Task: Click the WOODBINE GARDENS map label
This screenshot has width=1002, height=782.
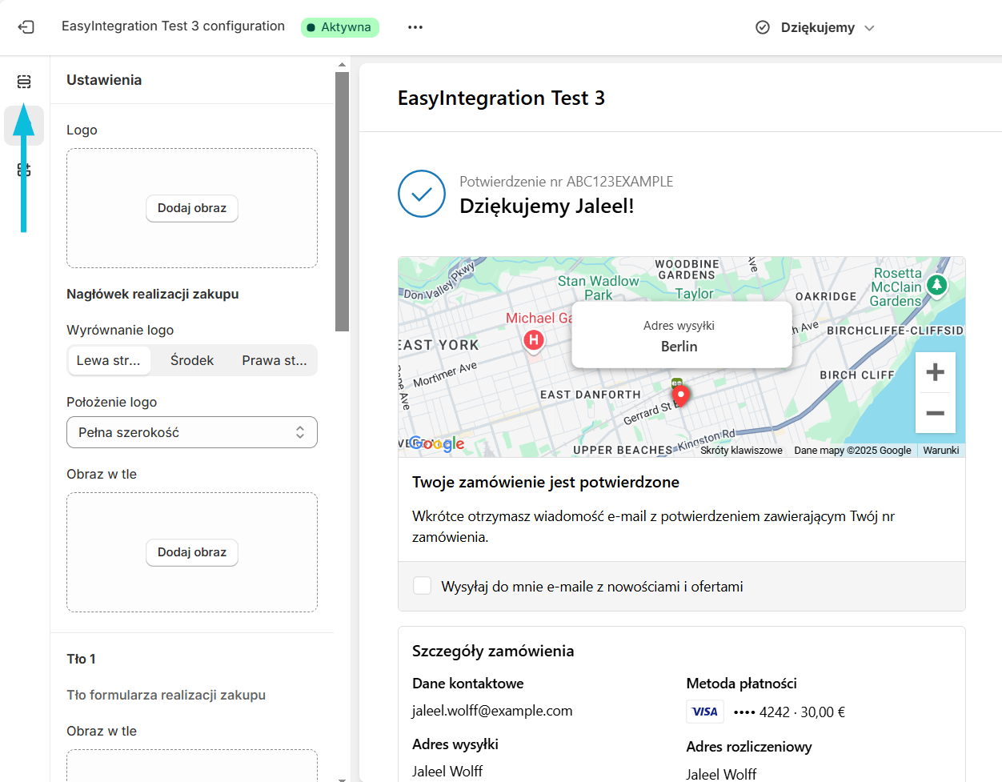Action: 687,270
